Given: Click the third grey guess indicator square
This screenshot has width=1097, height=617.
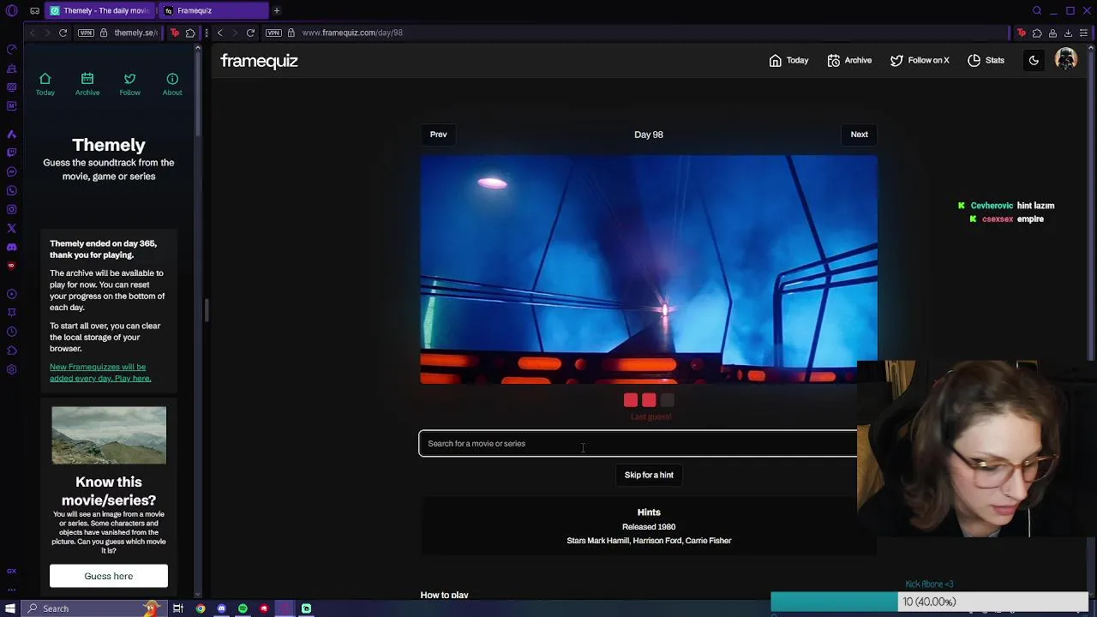Looking at the screenshot, I should click(x=668, y=400).
